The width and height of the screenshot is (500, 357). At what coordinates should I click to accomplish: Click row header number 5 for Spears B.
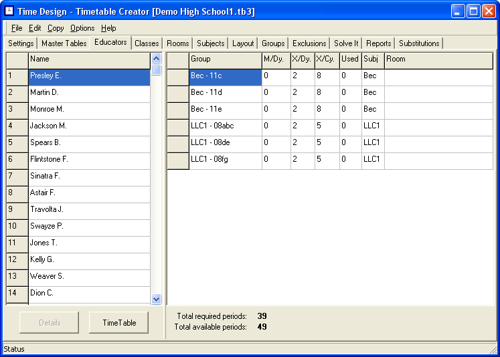tap(17, 142)
